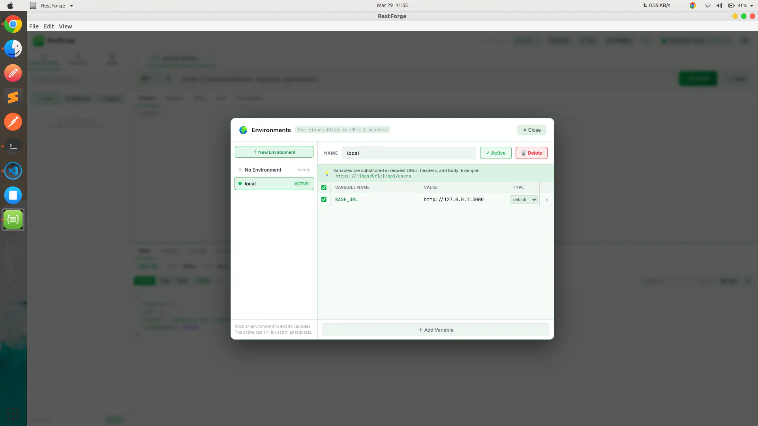
Task: Open the Wi-Fi status icon
Action: [x=707, y=6]
